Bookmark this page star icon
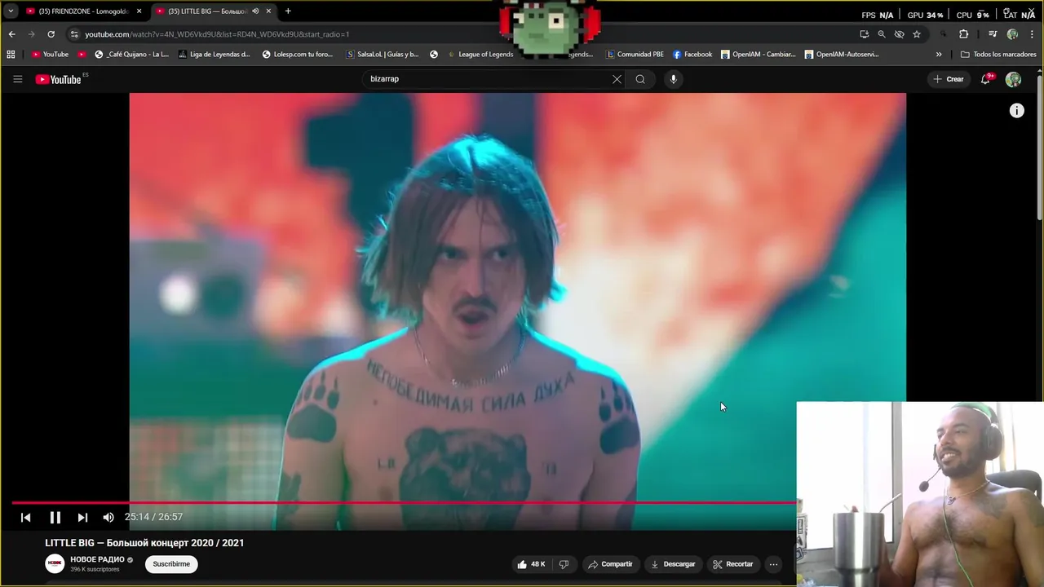 tap(917, 34)
